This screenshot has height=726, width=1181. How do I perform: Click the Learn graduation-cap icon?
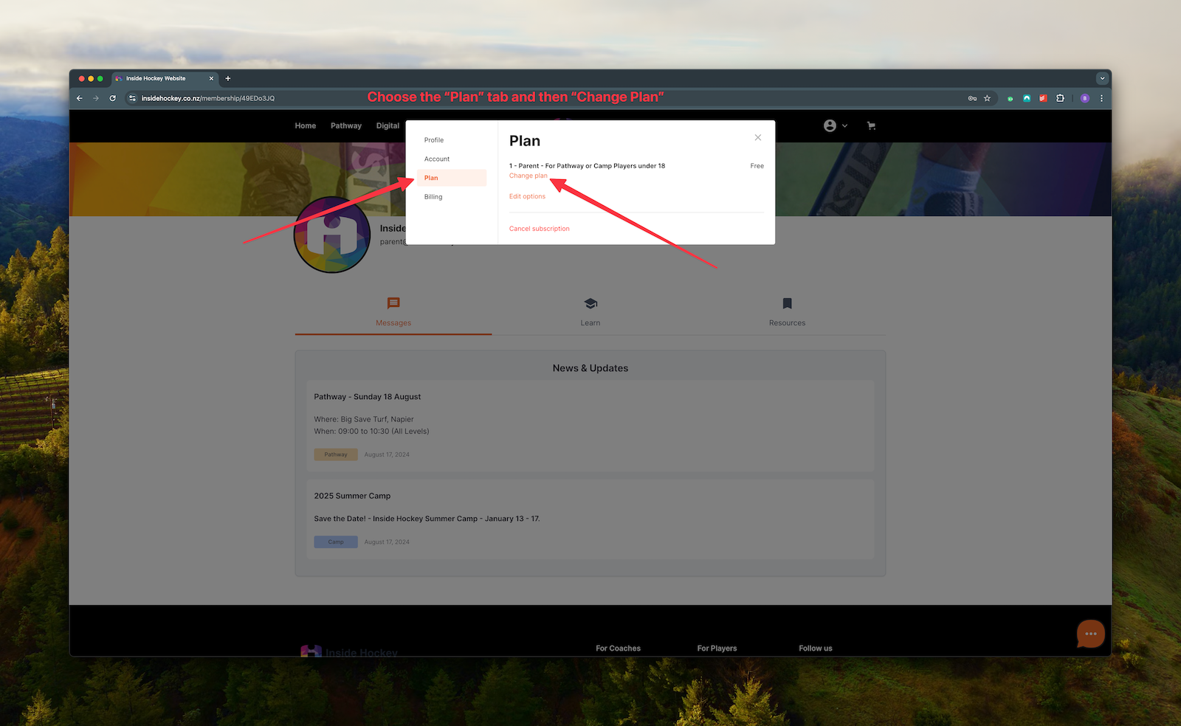click(x=590, y=303)
